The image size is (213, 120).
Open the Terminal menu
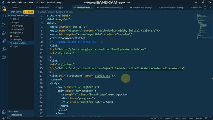51,2
